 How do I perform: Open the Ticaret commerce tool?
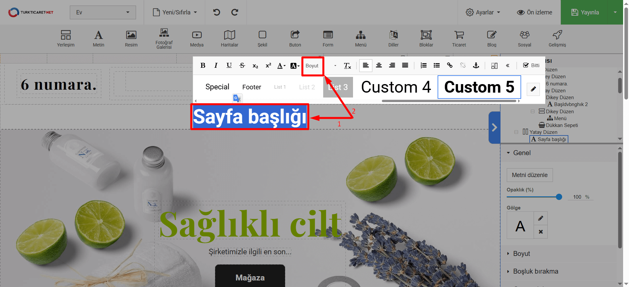pos(459,39)
